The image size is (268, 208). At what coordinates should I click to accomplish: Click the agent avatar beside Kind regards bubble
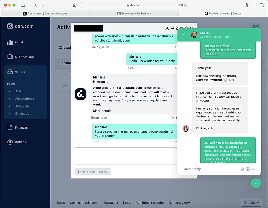pyautogui.click(x=186, y=129)
